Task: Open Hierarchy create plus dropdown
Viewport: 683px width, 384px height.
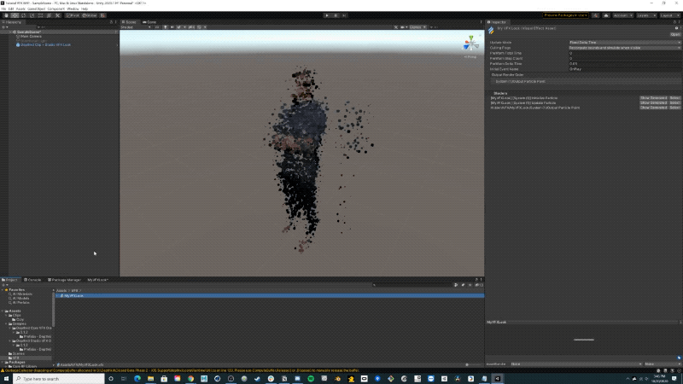Action: [x=5, y=27]
